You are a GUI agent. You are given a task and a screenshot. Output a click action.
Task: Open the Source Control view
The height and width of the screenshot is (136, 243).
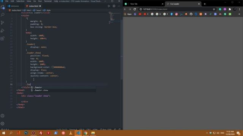[x=3, y=23]
